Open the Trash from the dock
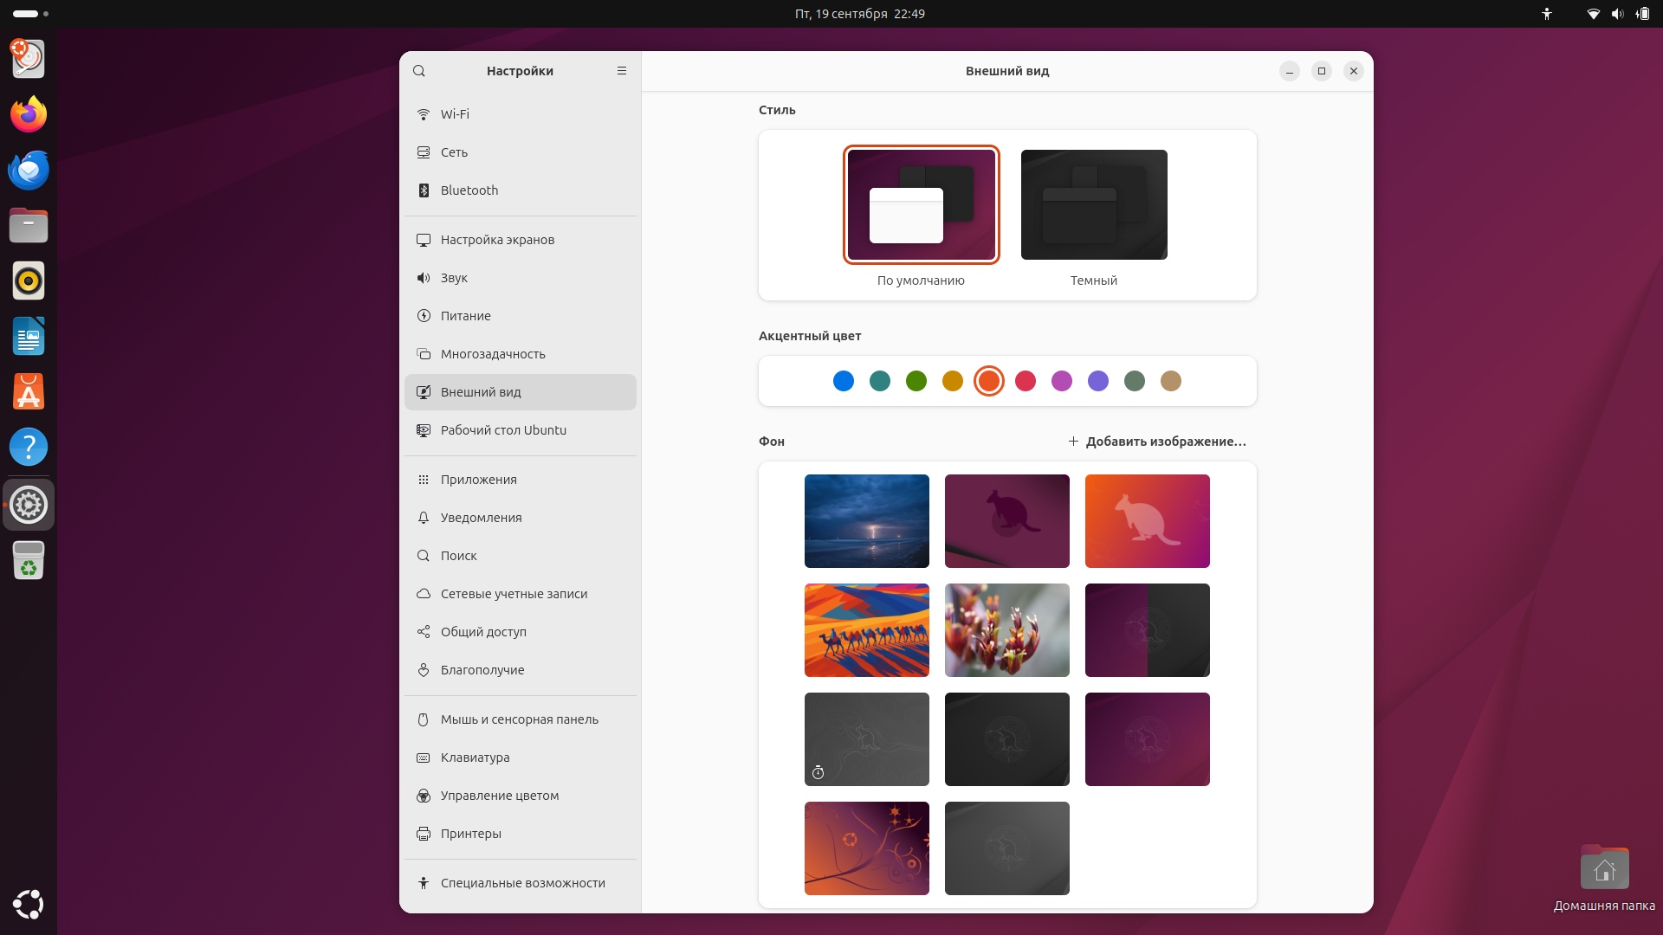Viewport: 1663px width, 935px height. (29, 560)
